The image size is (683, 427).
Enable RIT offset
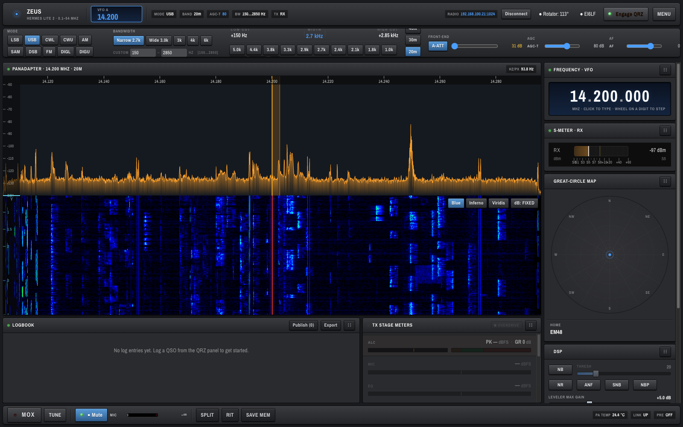point(230,415)
